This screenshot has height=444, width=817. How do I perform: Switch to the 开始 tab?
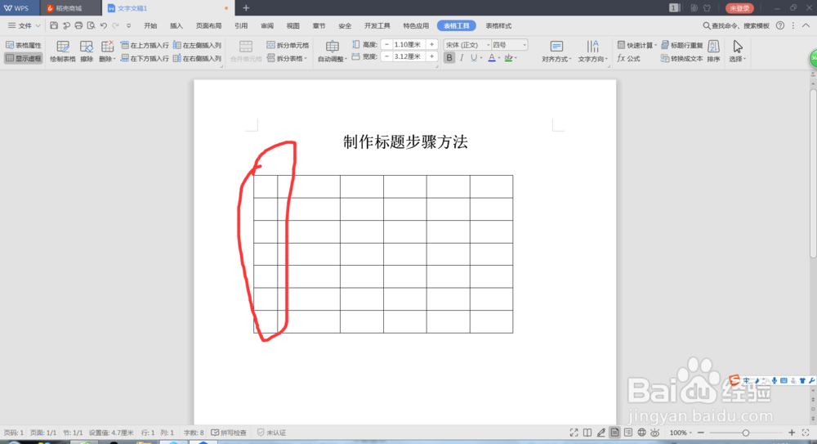(x=150, y=25)
